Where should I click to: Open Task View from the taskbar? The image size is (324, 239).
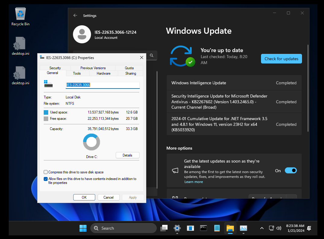pos(164,228)
